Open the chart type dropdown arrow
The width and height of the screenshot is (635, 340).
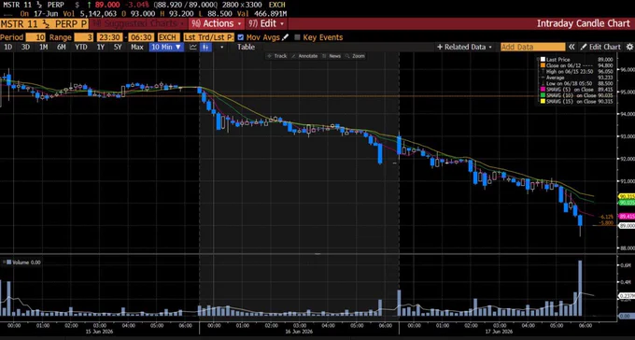point(221,47)
